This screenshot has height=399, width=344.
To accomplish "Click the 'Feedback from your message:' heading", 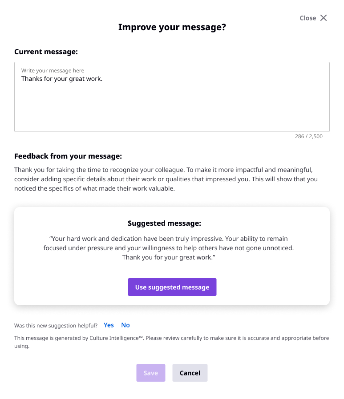I will pos(68,156).
